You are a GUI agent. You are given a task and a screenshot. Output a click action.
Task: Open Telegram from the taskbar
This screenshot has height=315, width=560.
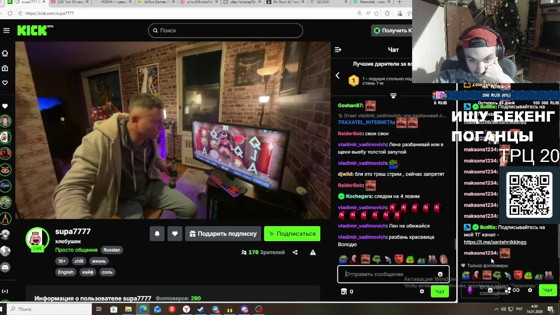coord(215,309)
